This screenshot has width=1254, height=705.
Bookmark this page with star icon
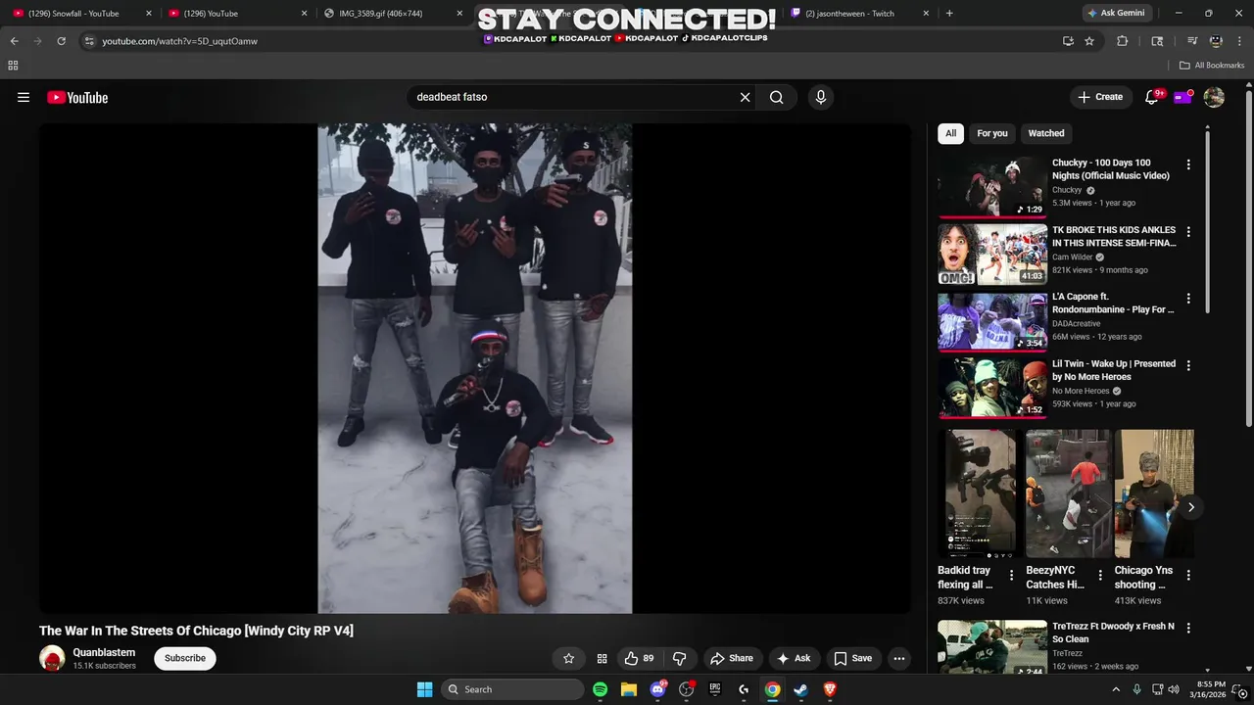coord(1089,41)
